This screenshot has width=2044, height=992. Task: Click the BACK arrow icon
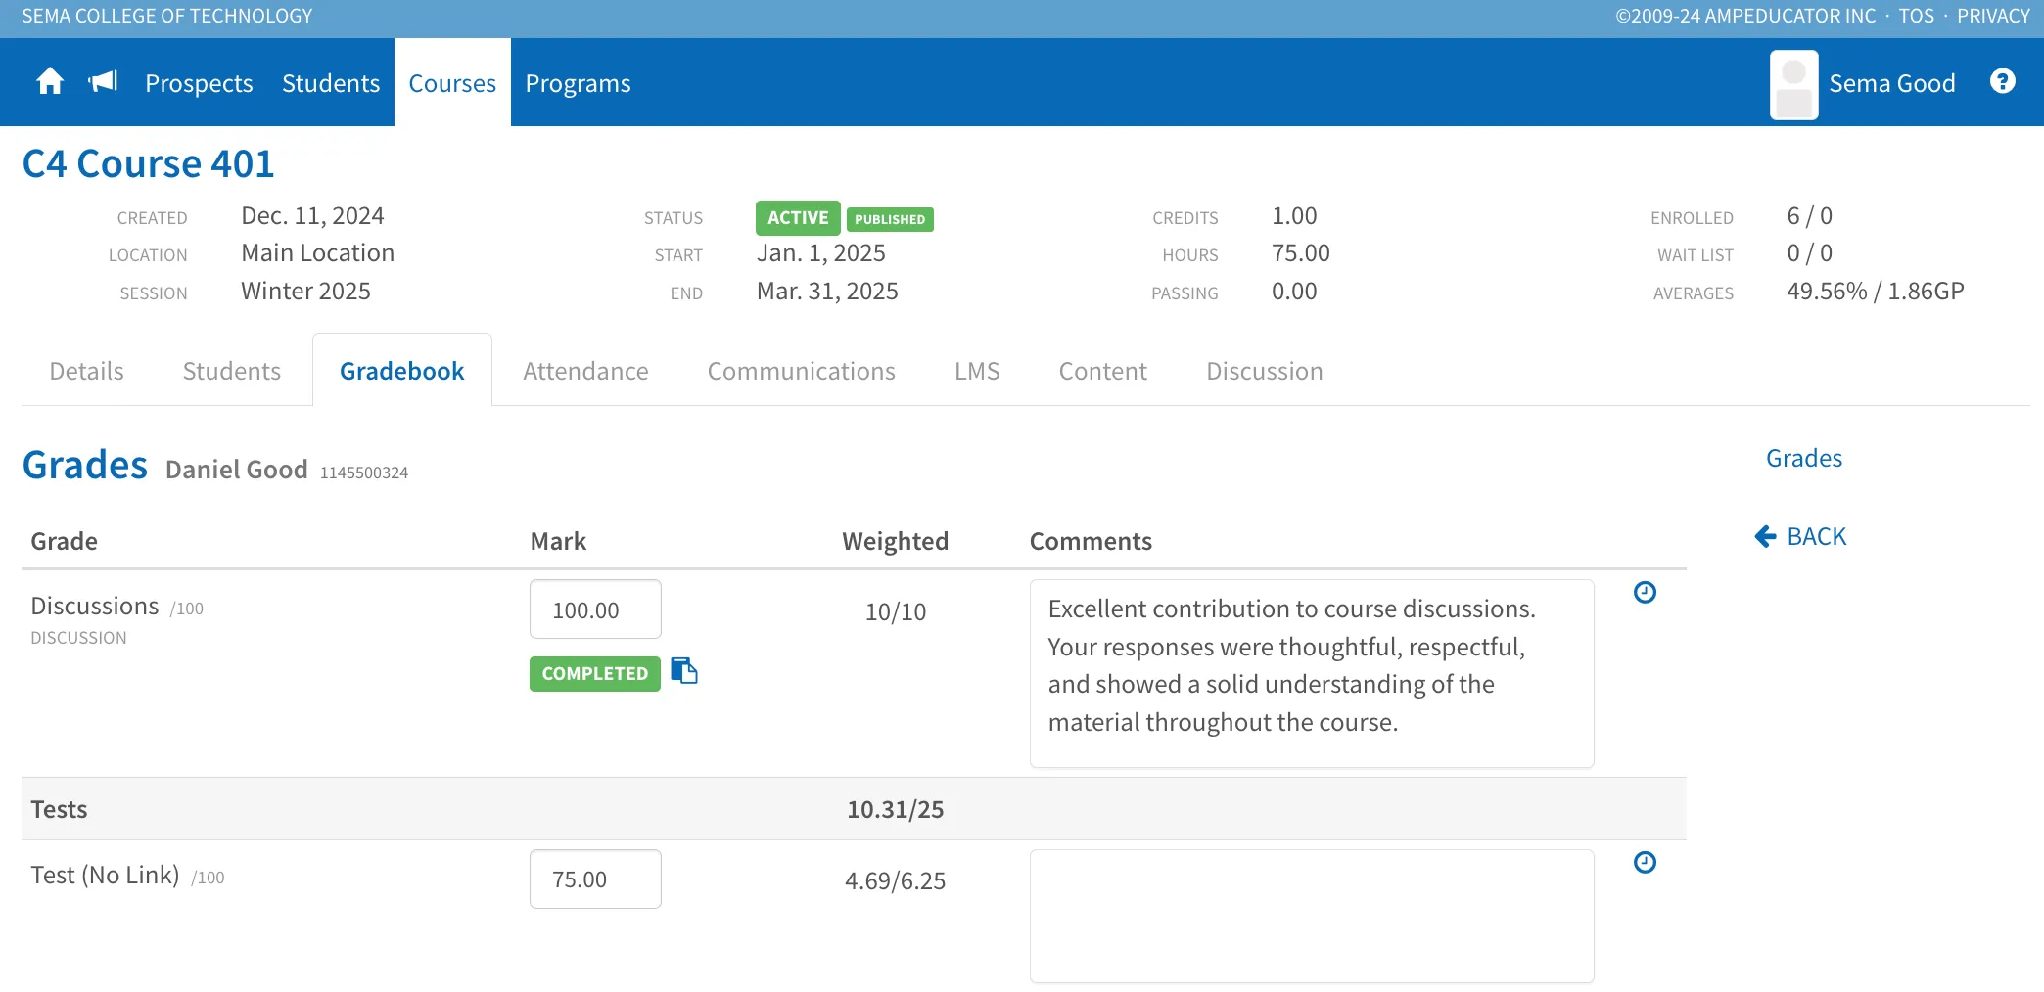pos(1765,536)
